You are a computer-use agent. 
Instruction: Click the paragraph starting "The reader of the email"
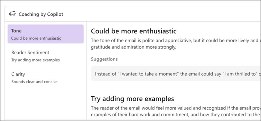click(176, 111)
